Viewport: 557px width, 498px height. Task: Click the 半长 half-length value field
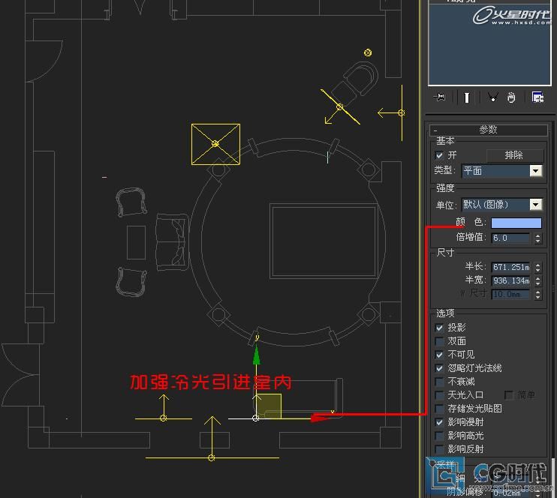coord(510,267)
